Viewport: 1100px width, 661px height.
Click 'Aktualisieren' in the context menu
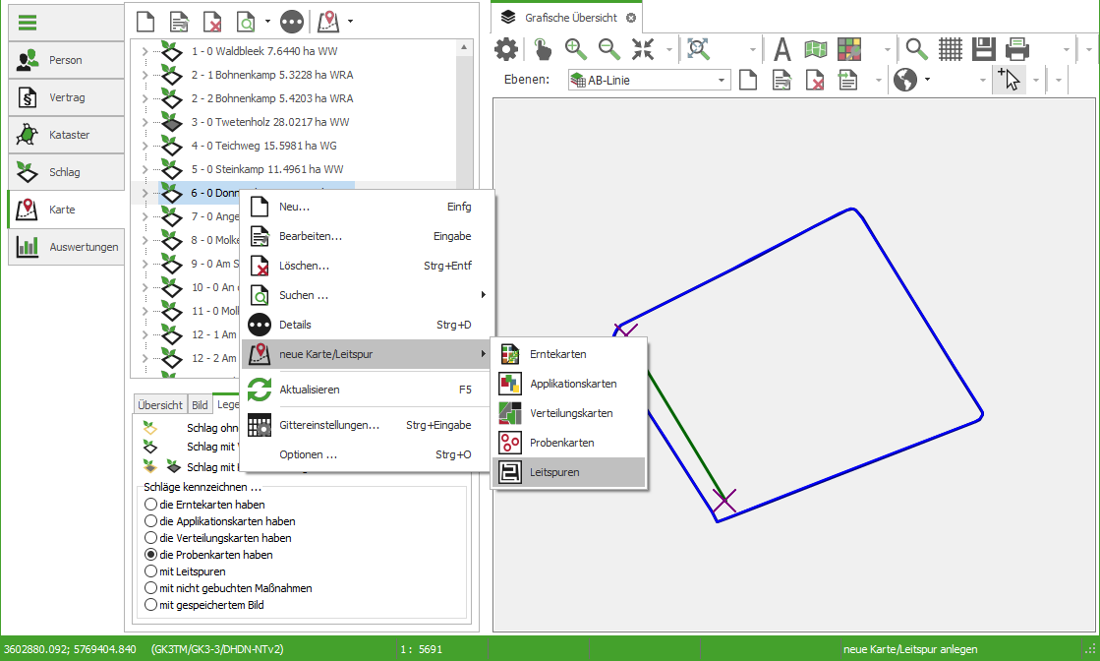click(309, 390)
